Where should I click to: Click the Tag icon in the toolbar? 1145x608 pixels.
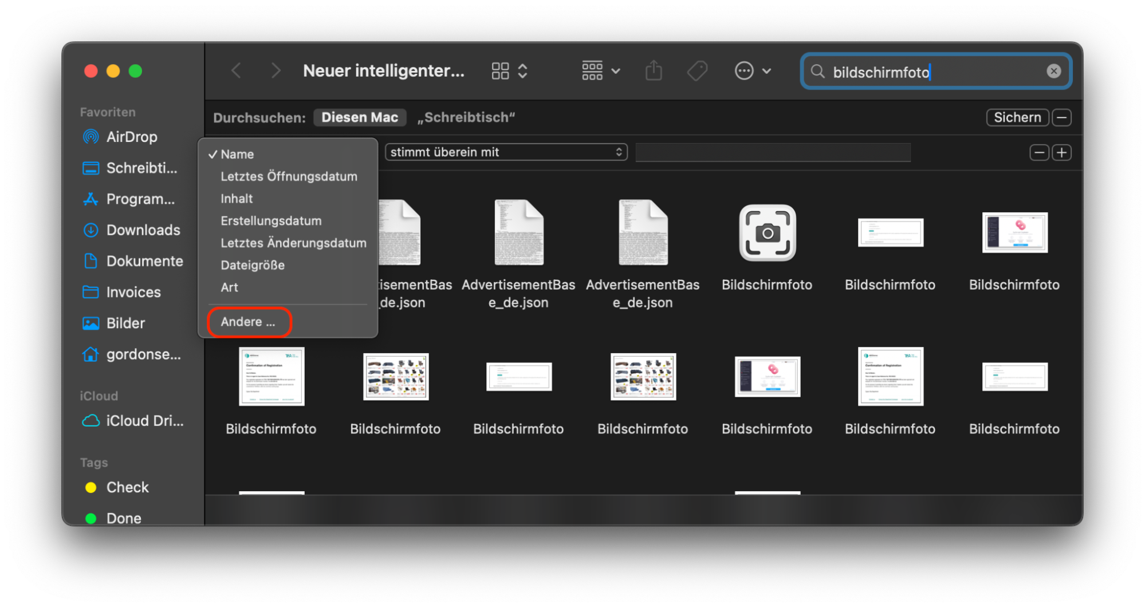click(x=697, y=70)
